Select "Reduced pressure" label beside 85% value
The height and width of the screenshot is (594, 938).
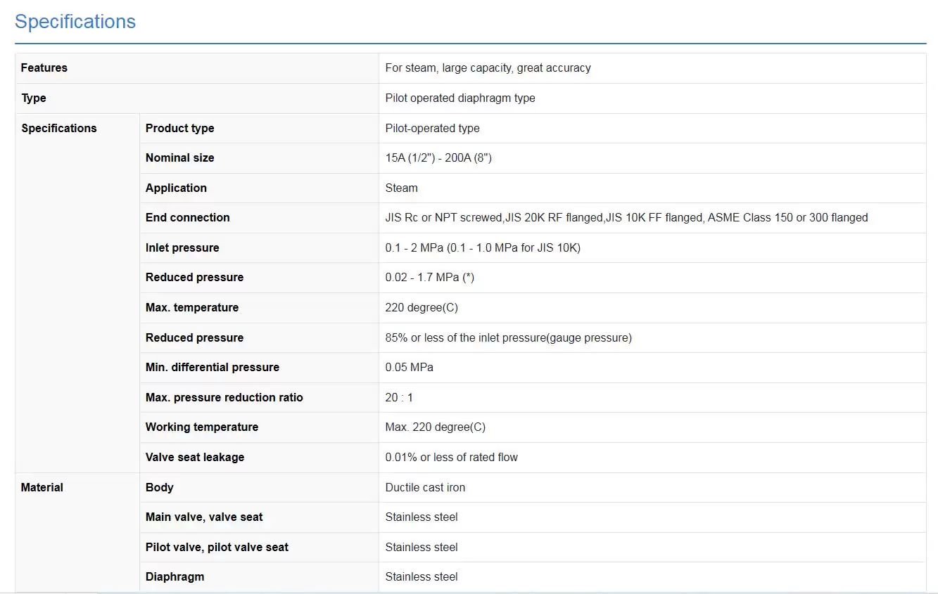pos(194,337)
